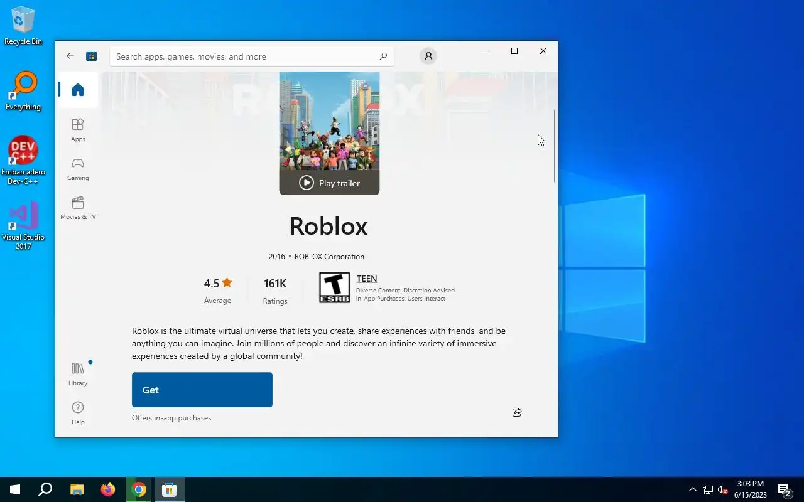This screenshot has width=804, height=502.
Task: Select the Visual Studio 2017 desktop shortcut
Action: pos(23,226)
